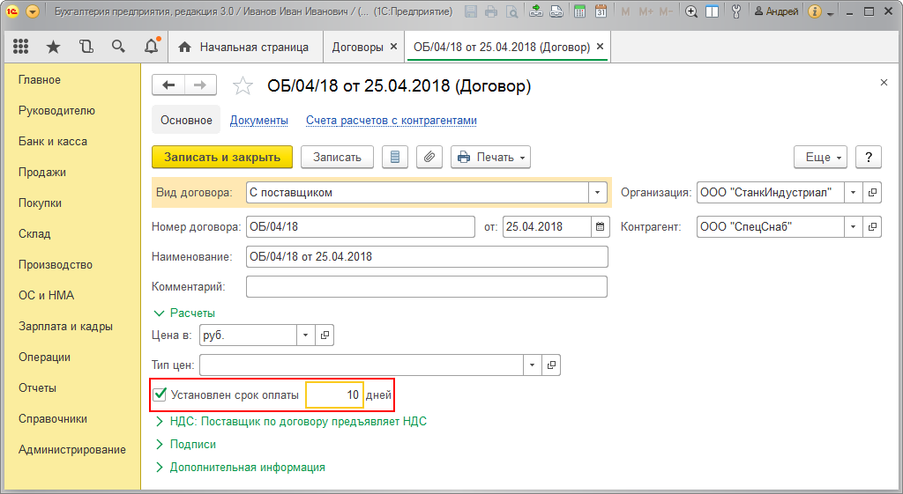Open Счета расчетов с контрагентами link
This screenshot has width=903, height=494.
pyautogui.click(x=391, y=120)
